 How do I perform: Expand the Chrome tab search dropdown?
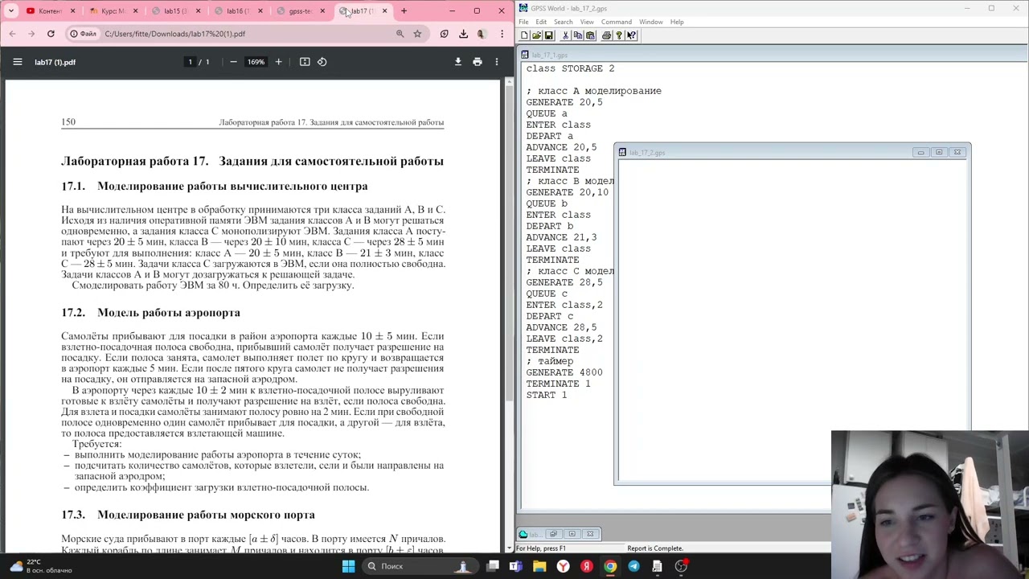(11, 11)
